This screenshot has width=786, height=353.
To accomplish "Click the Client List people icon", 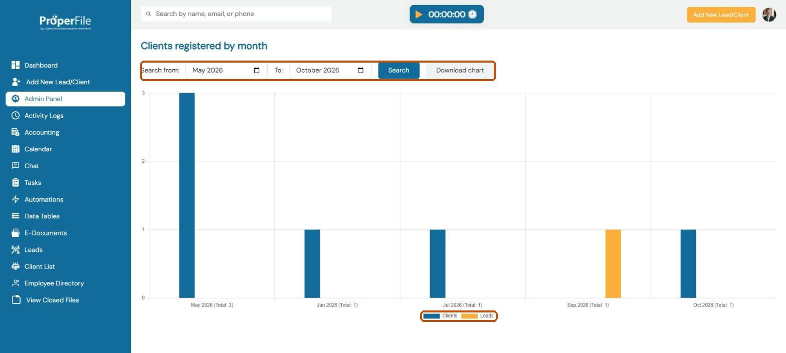I will coord(16,266).
